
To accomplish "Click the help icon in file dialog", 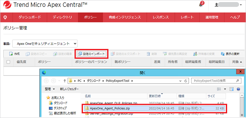I will pos(238,89).
